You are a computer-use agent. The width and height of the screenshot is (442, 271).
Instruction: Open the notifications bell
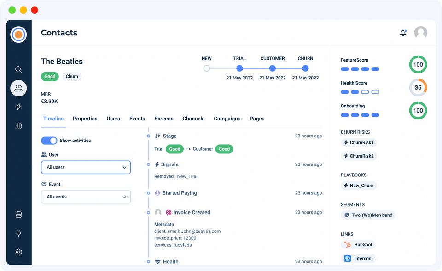pos(403,33)
